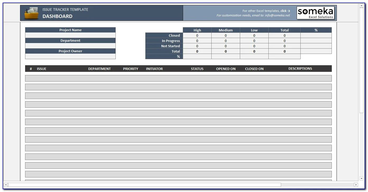Select the Closed High count cell

[197, 35]
